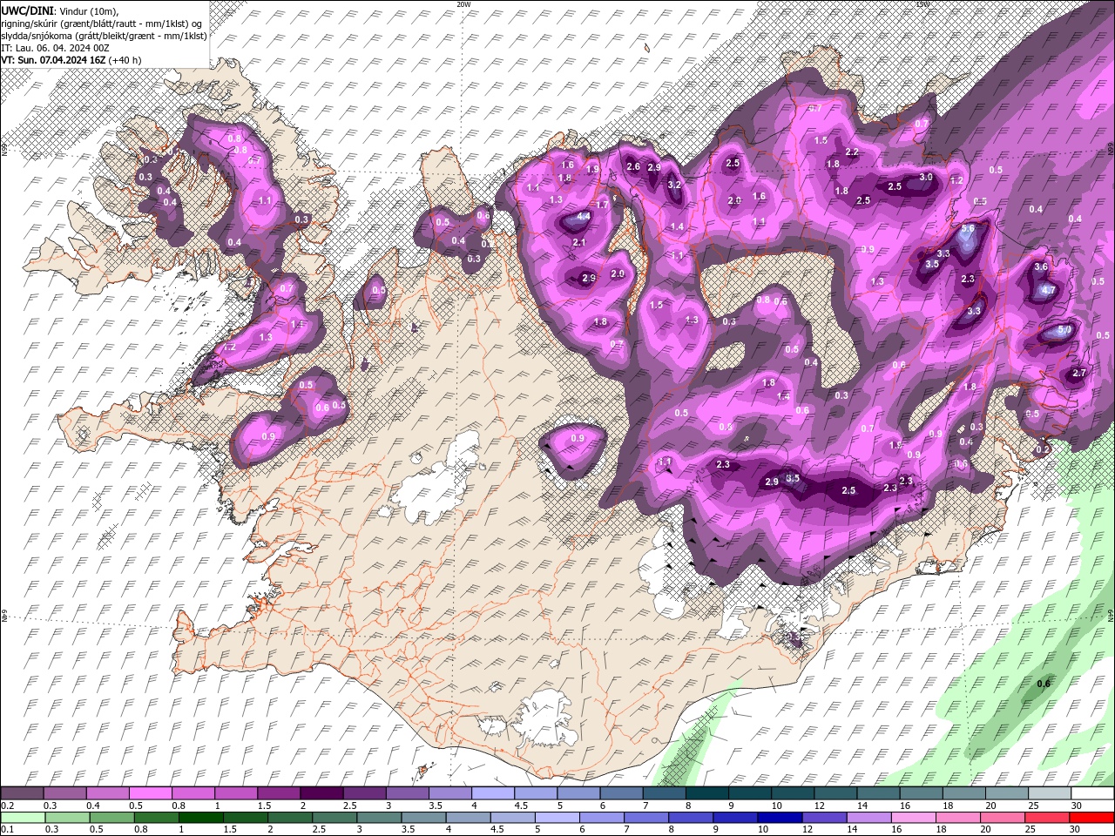
Task: Click the 2.6 snowfall value on the map
Action: (x=633, y=167)
